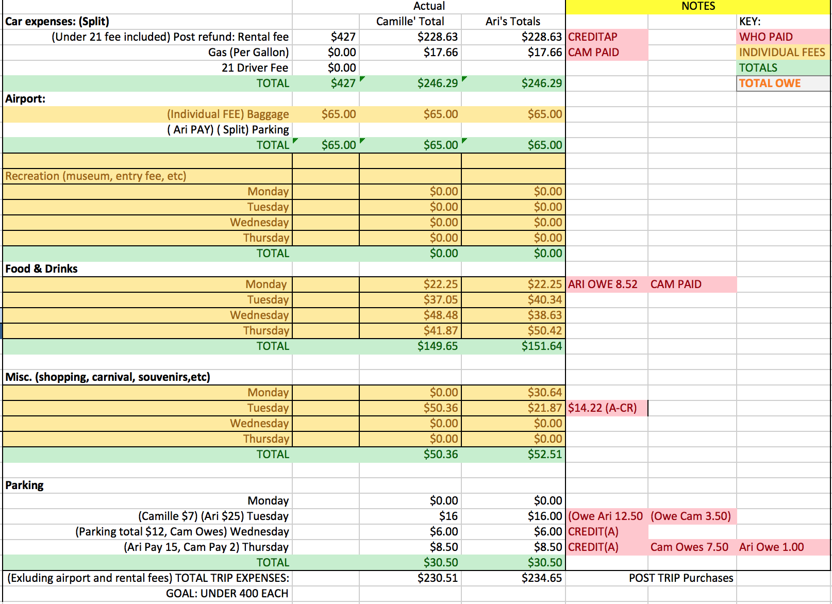Click the Airport: section heading
Image resolution: width=832 pixels, height=604 pixels.
coord(147,99)
